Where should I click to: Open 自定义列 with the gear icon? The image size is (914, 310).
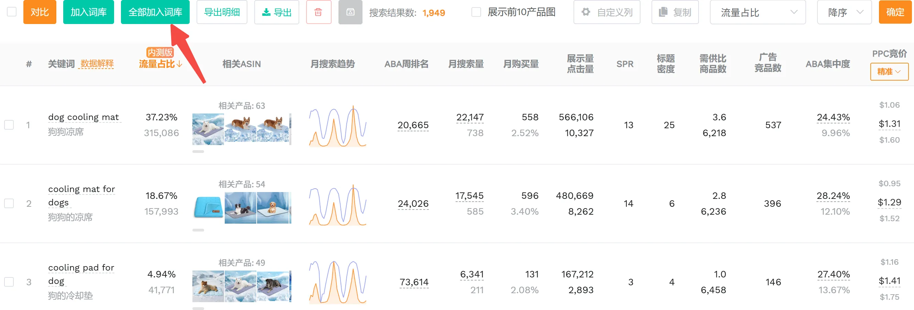(606, 12)
